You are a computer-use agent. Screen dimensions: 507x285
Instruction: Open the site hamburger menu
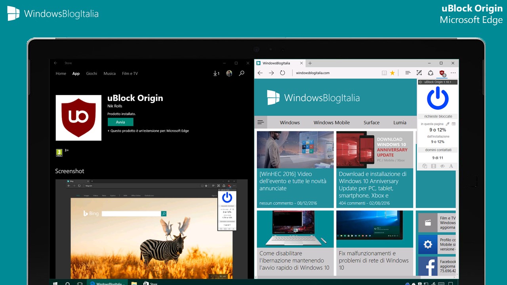(x=261, y=122)
